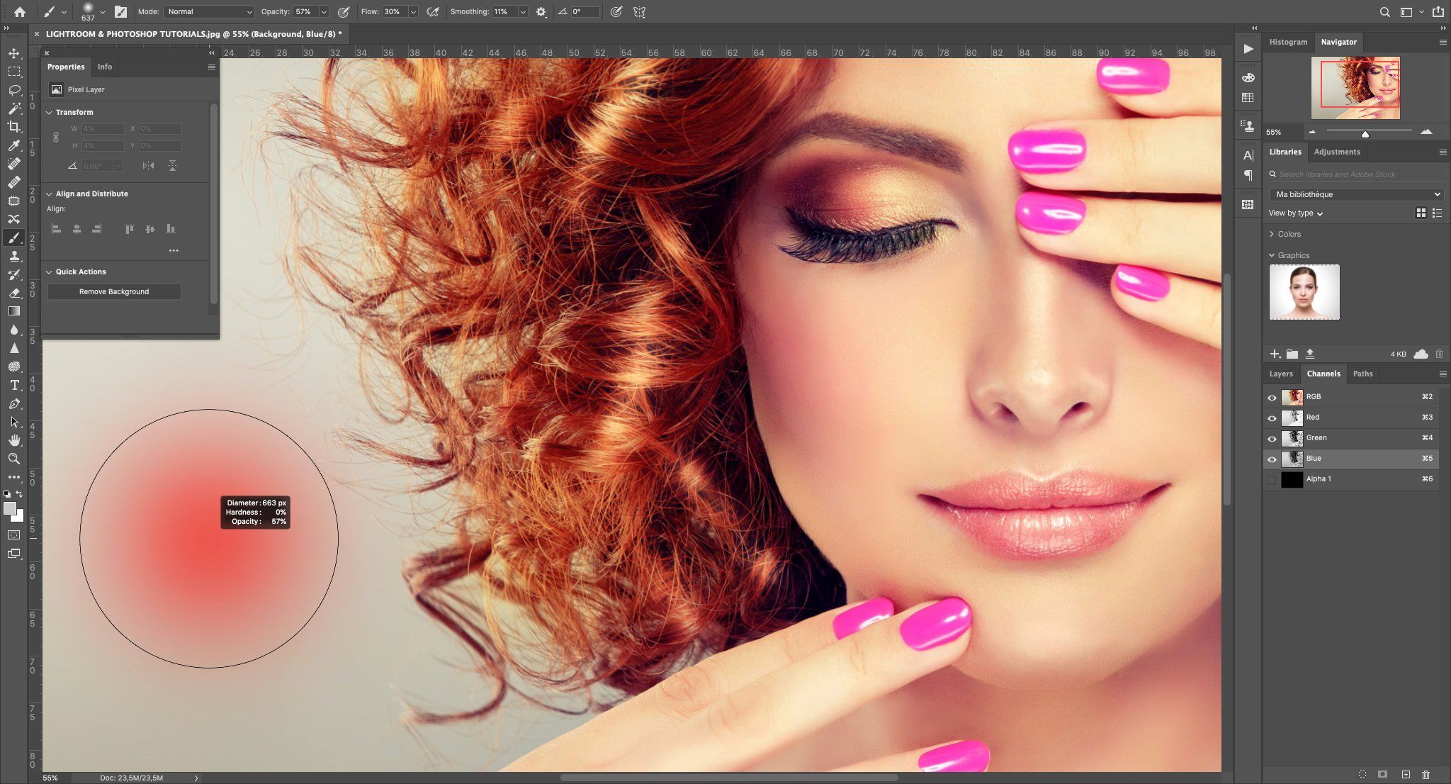
Task: Select the Zoom tool in toolbar
Action: click(x=13, y=459)
